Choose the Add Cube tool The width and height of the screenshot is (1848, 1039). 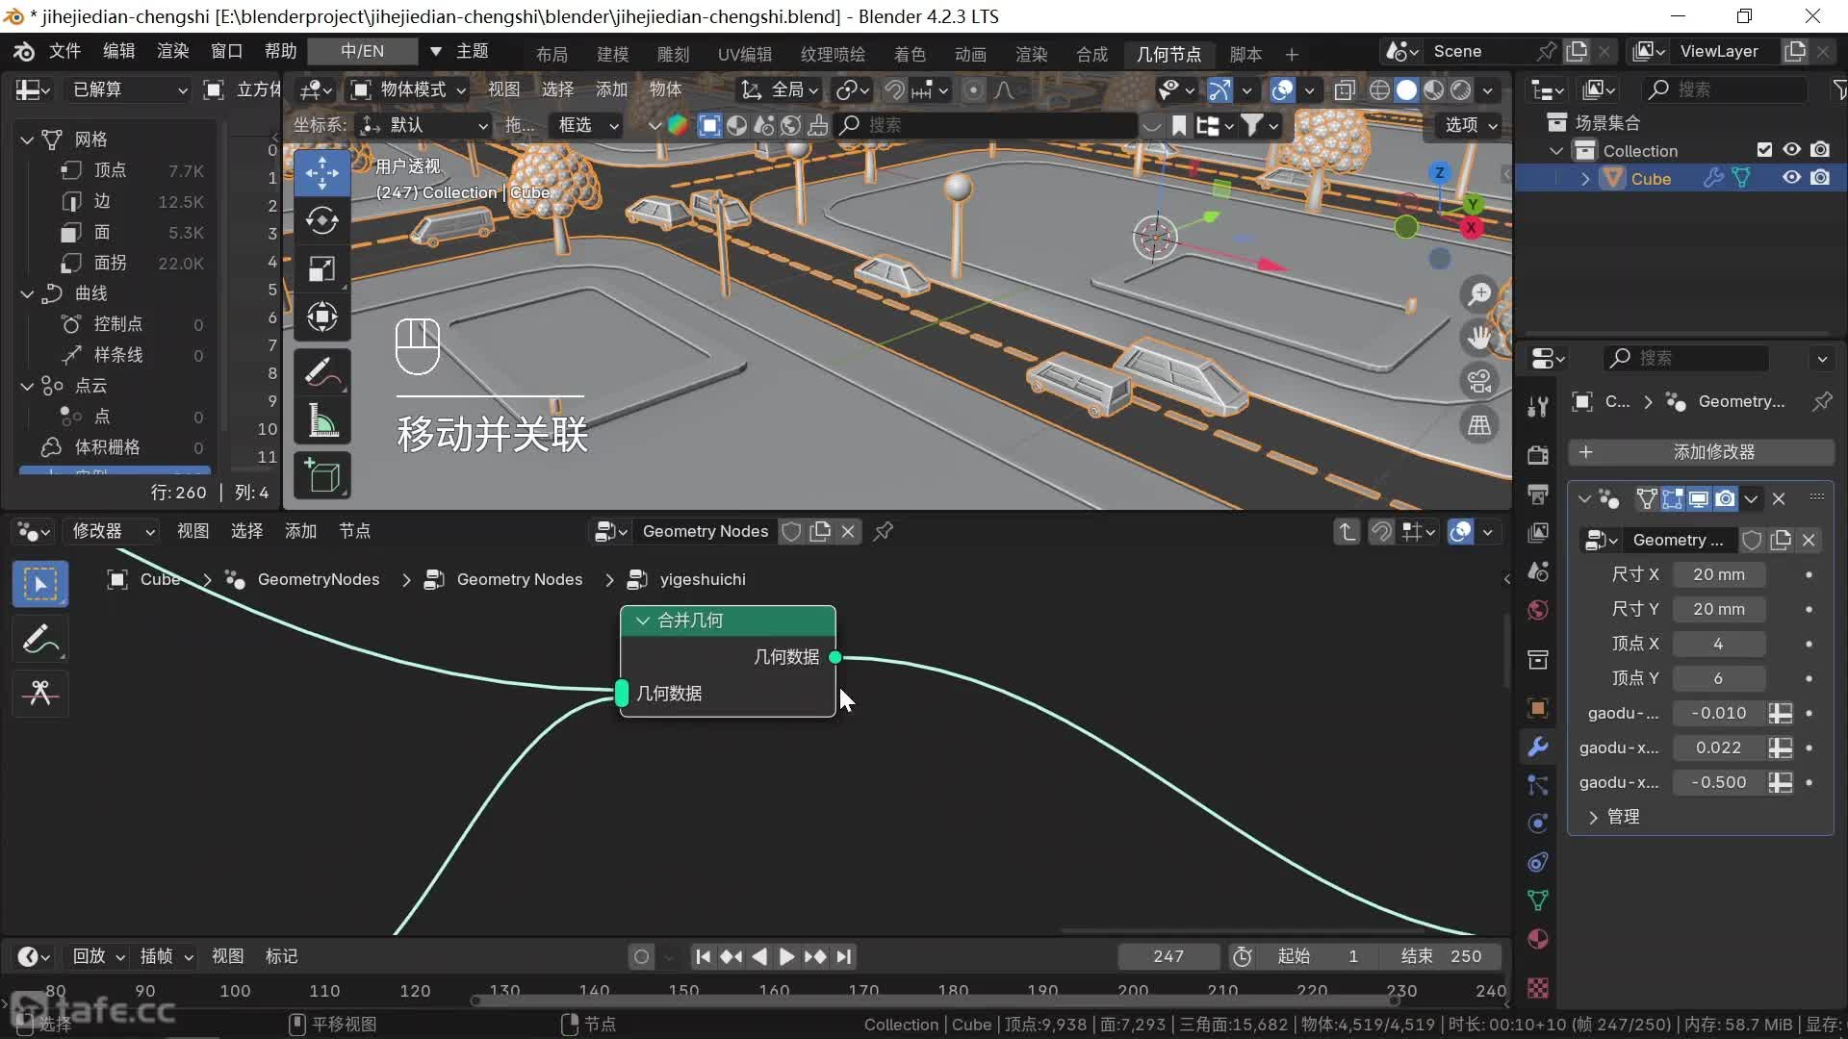click(x=321, y=476)
